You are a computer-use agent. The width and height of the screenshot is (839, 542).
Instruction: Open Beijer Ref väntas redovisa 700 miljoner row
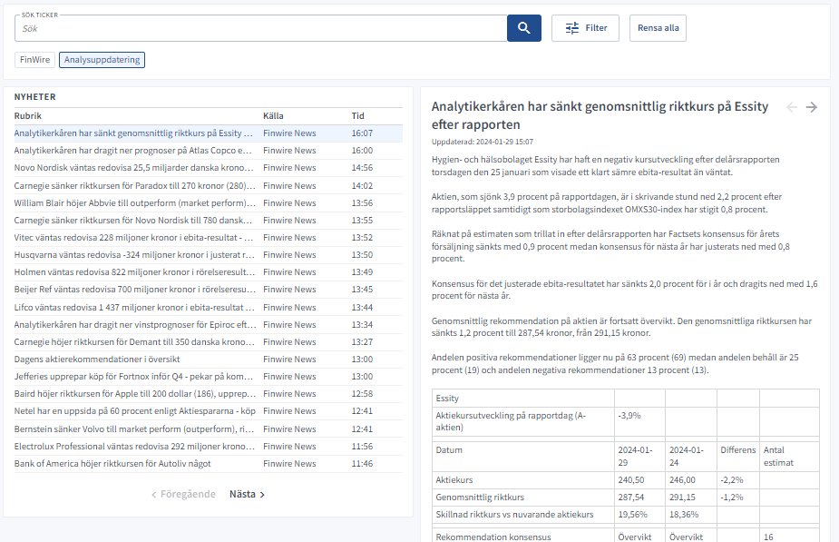pyautogui.click(x=208, y=290)
